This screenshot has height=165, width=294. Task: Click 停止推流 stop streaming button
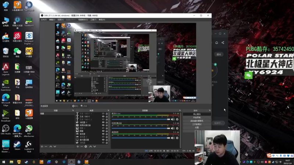[197, 114]
